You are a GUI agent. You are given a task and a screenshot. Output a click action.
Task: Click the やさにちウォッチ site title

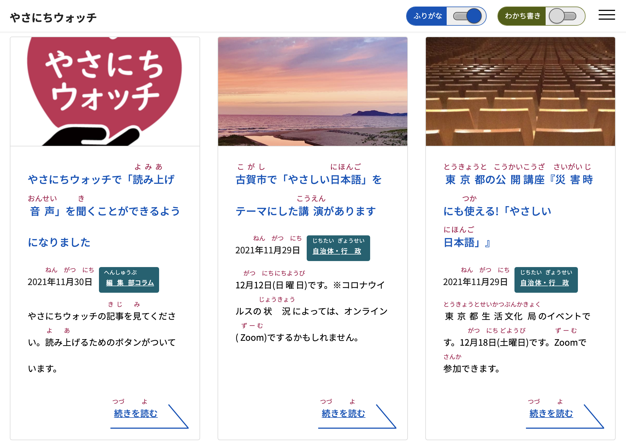click(53, 17)
